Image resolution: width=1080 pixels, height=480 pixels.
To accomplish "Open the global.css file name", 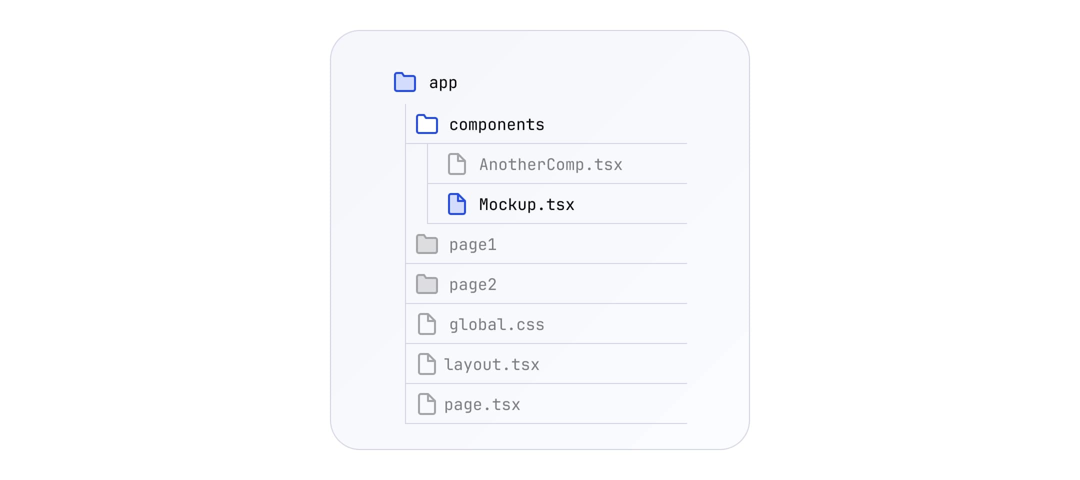I will point(496,324).
